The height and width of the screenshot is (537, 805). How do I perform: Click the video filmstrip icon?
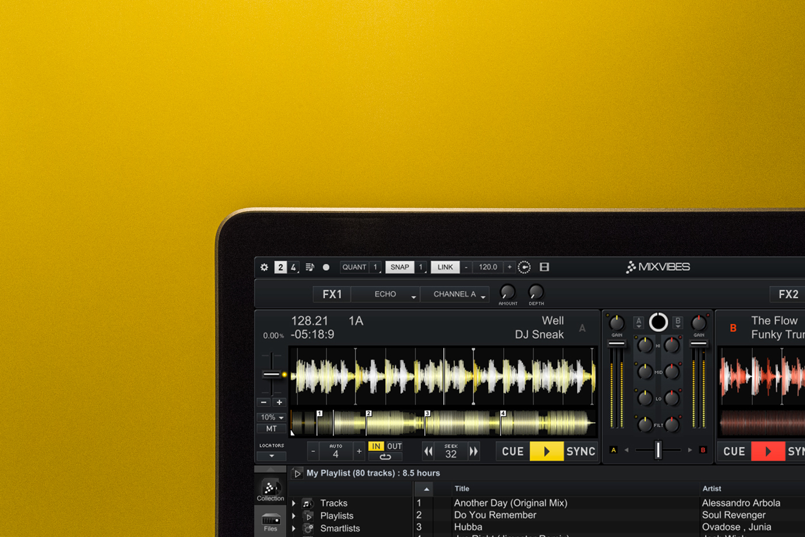(x=544, y=267)
